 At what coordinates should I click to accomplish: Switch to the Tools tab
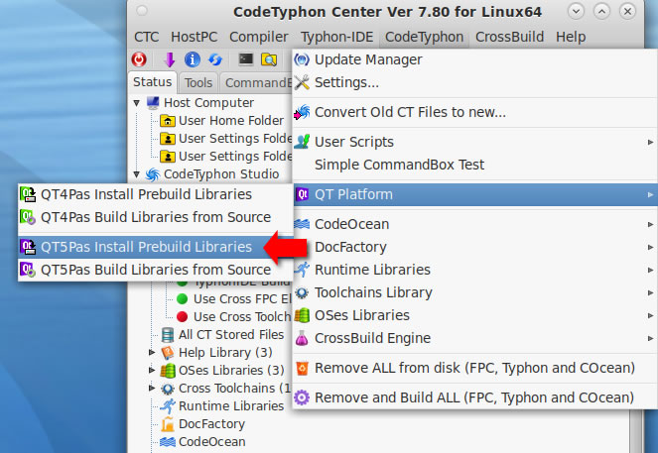click(x=198, y=83)
